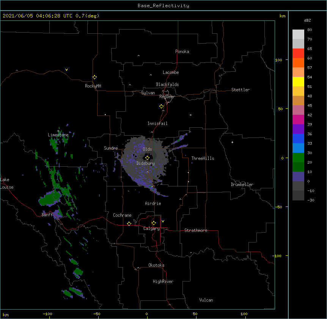327x319 pixels.
Task: Click the Lacombe city label
Action: pyautogui.click(x=171, y=72)
